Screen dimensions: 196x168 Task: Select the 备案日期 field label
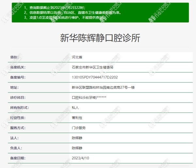[18, 158]
